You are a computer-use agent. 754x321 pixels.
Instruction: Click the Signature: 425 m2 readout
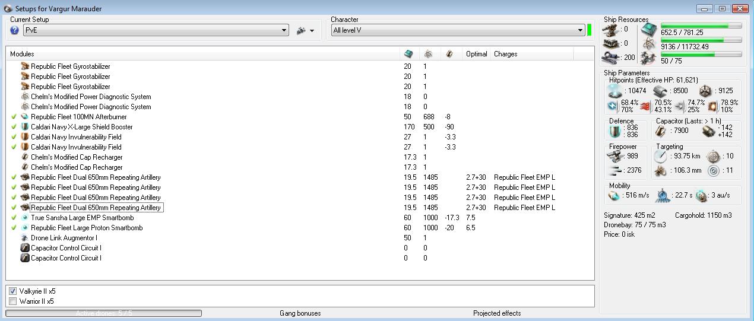click(629, 215)
